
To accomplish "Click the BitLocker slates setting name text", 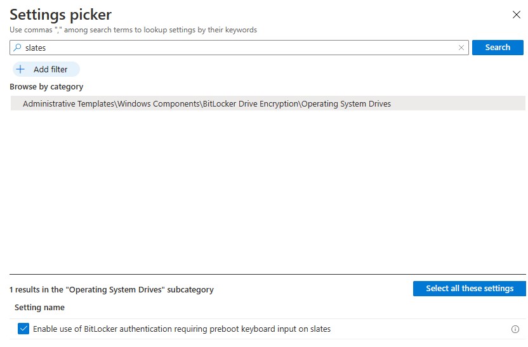I will 181,329.
